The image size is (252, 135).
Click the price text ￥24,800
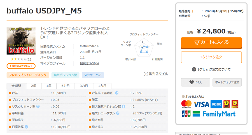pyautogui.click(x=211, y=31)
